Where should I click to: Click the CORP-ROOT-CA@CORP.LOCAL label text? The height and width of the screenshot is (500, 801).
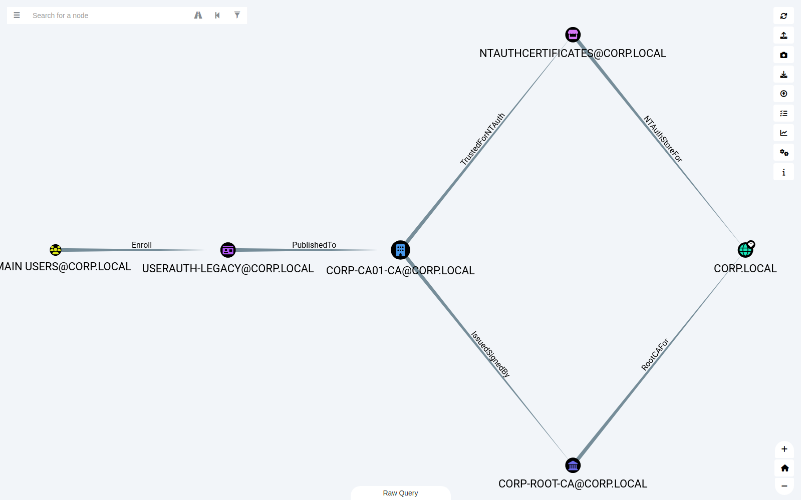click(x=573, y=484)
